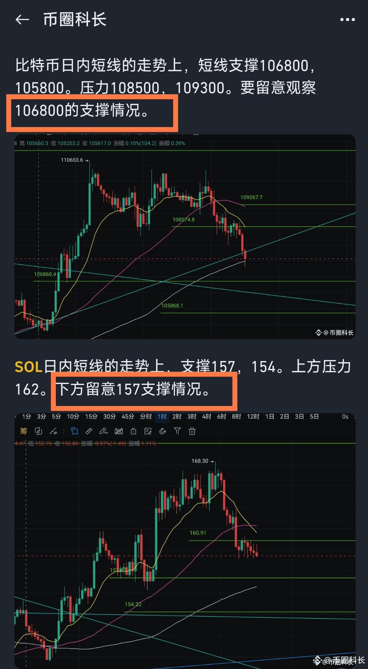The height and width of the screenshot is (669, 368).
Task: Switch chart to 15分 timeframe
Action: [x=91, y=417]
